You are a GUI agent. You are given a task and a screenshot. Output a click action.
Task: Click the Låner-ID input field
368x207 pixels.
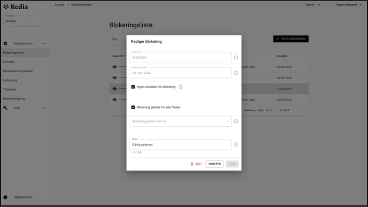(180, 58)
